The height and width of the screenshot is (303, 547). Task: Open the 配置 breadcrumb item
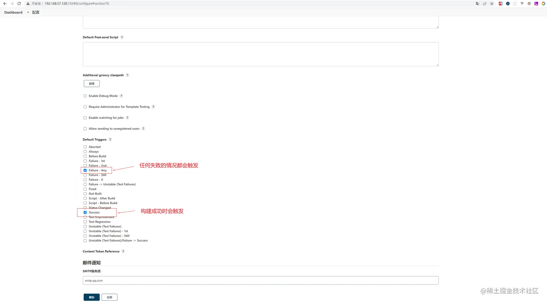pyautogui.click(x=36, y=12)
